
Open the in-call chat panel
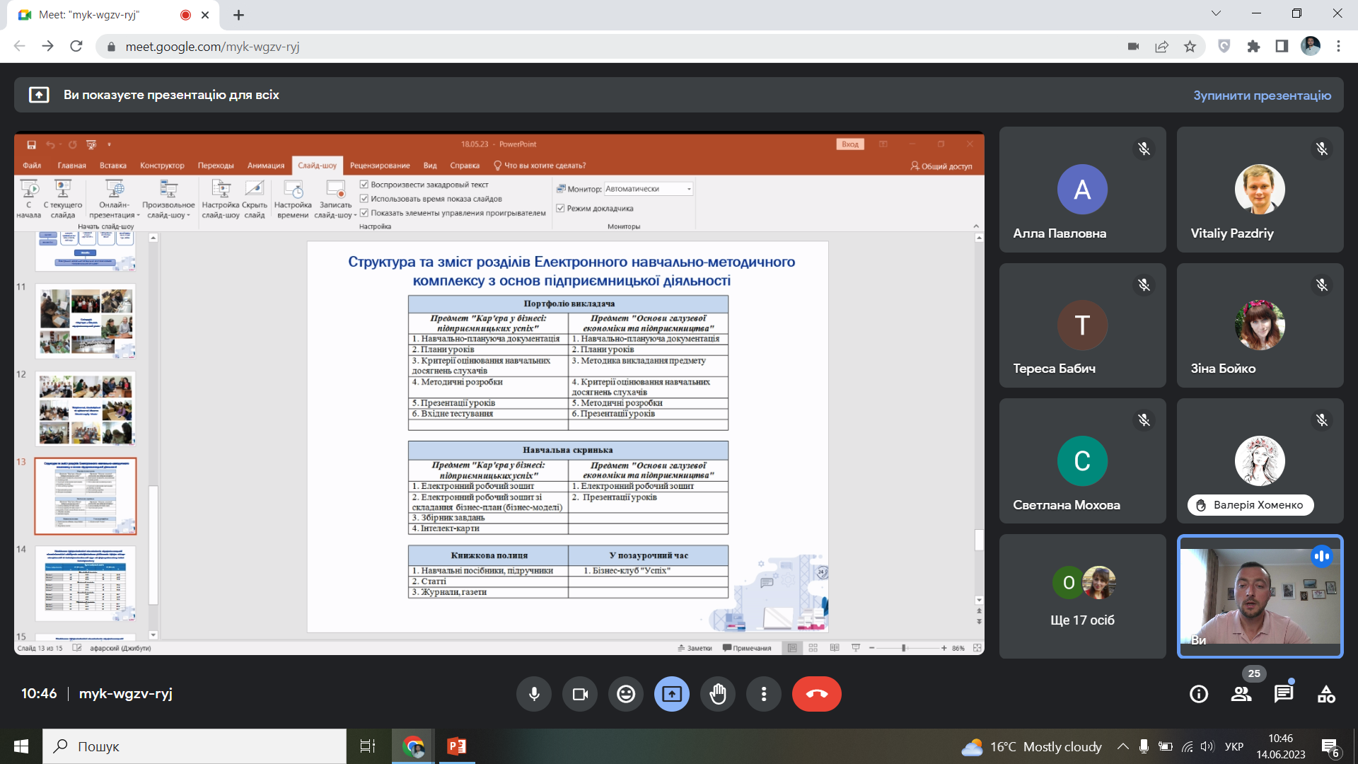click(x=1284, y=694)
